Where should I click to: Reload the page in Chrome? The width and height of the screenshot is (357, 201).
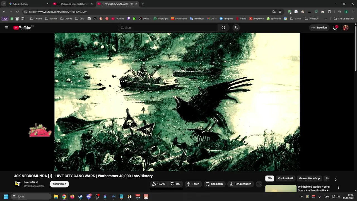tap(17, 12)
